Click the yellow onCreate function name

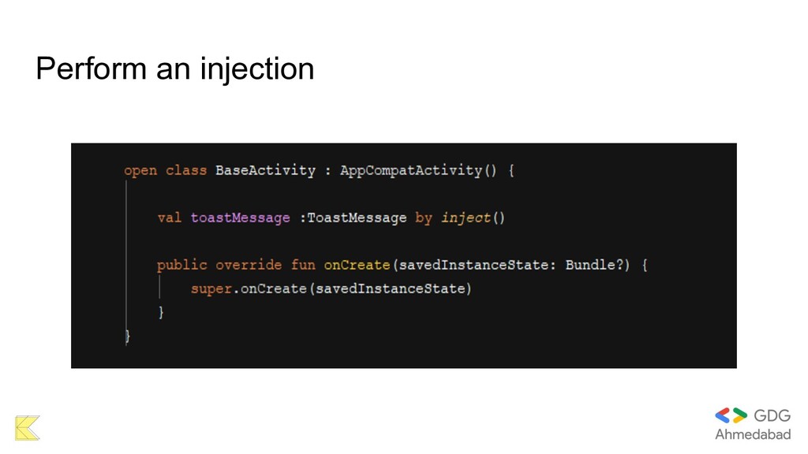(x=357, y=265)
